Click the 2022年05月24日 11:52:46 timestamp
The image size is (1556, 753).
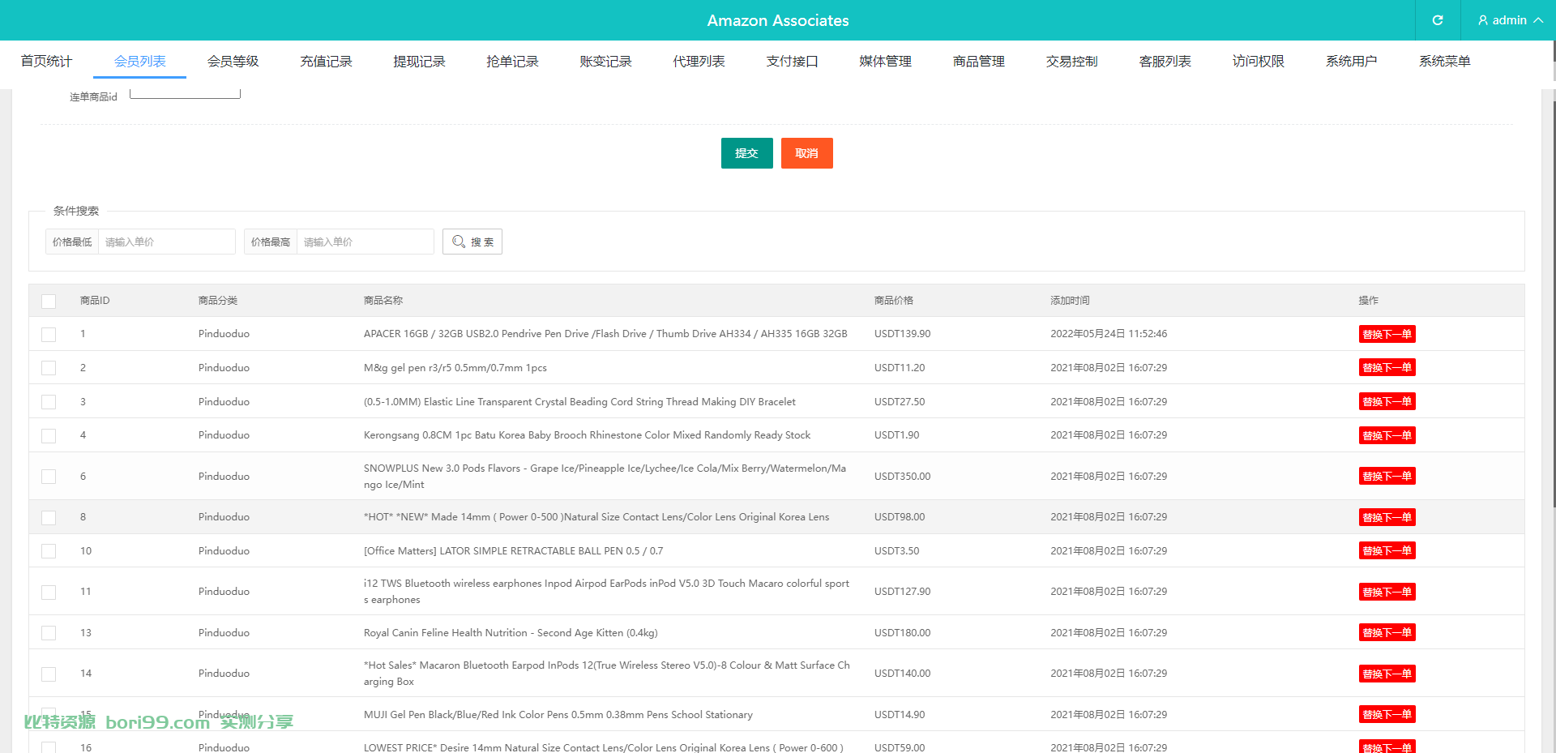pos(1109,334)
